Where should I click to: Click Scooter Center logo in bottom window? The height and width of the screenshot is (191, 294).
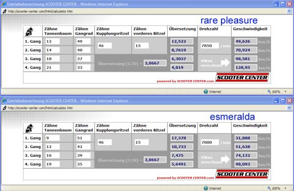click(x=242, y=174)
